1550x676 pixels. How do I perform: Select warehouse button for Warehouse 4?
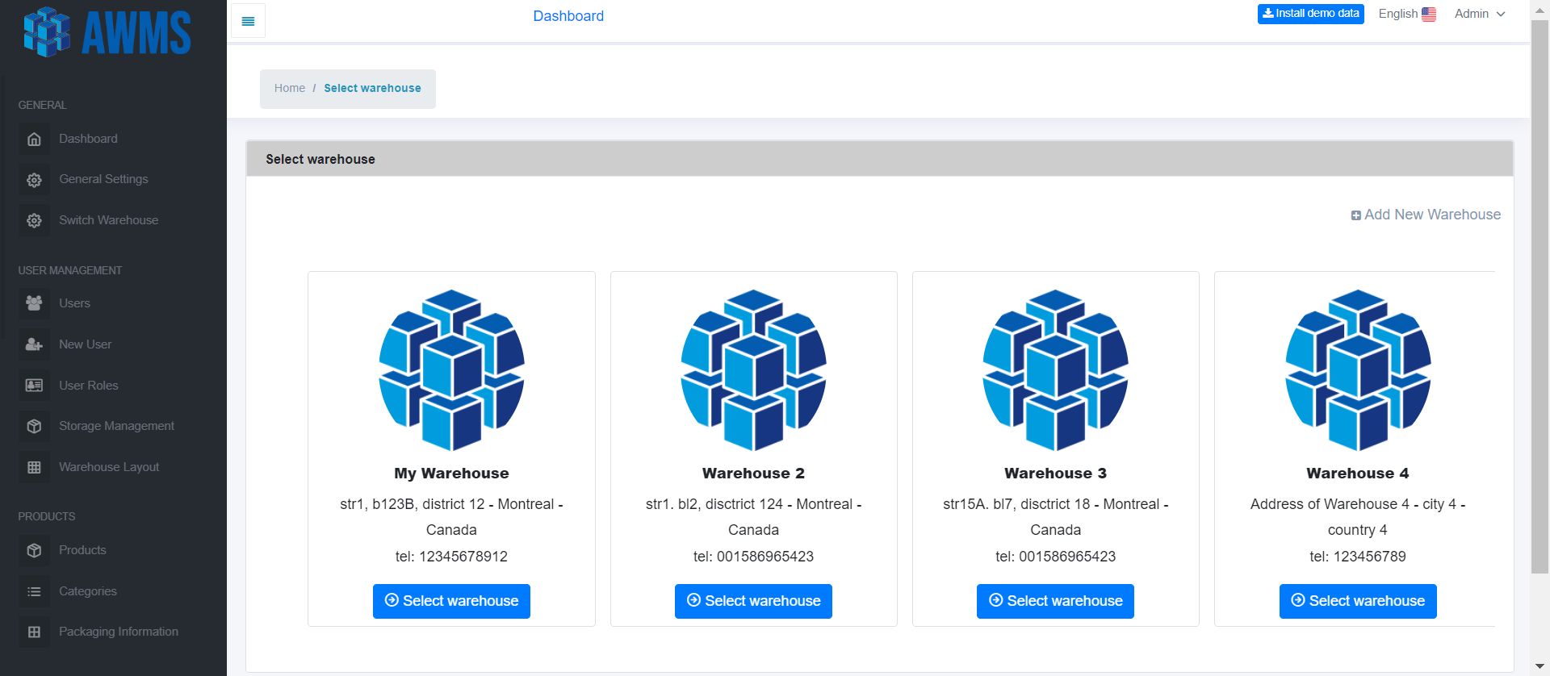[1358, 601]
